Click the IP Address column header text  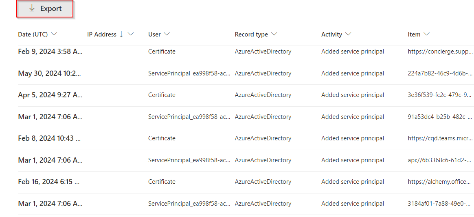click(102, 34)
